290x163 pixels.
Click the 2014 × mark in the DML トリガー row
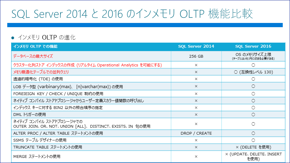[x=196, y=115]
